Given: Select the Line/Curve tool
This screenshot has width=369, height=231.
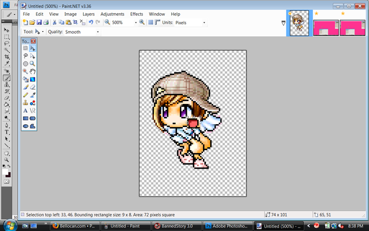Looking at the screenshot, I should point(32,110).
